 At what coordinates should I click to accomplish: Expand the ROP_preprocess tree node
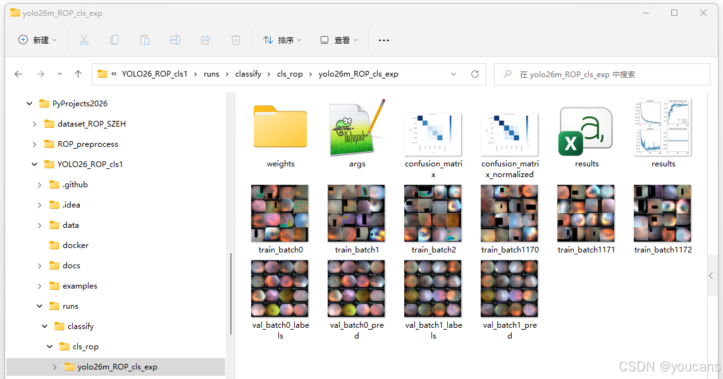35,144
